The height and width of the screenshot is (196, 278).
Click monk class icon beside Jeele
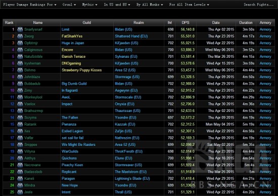tap(20, 192)
